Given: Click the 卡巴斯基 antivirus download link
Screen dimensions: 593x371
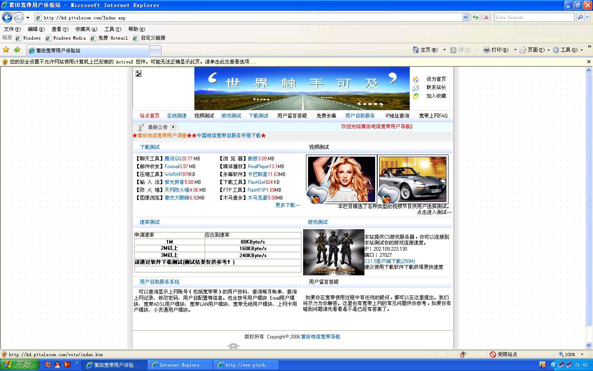Looking at the screenshot, I should [258, 174].
